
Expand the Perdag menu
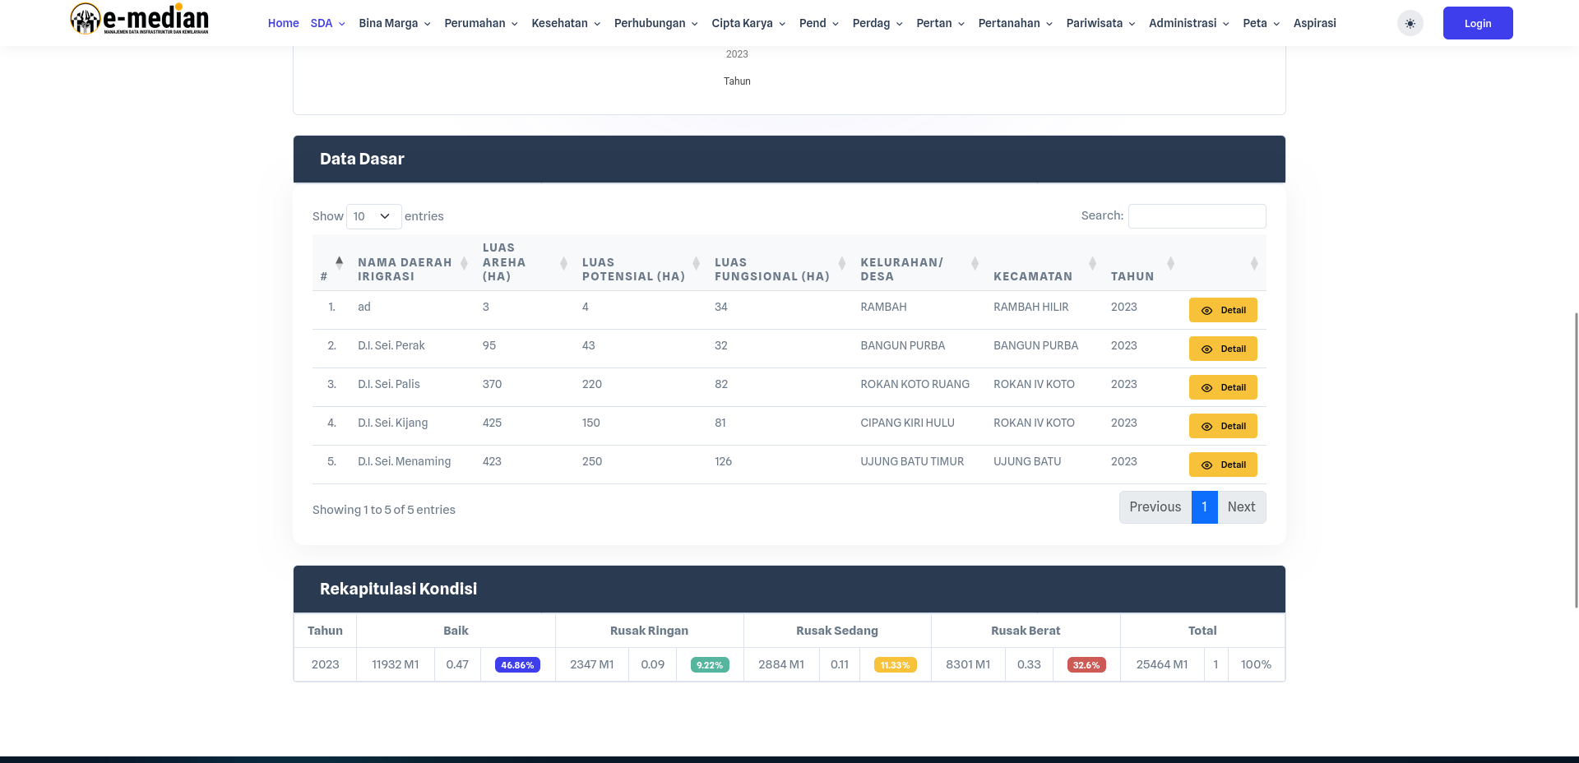(x=877, y=23)
